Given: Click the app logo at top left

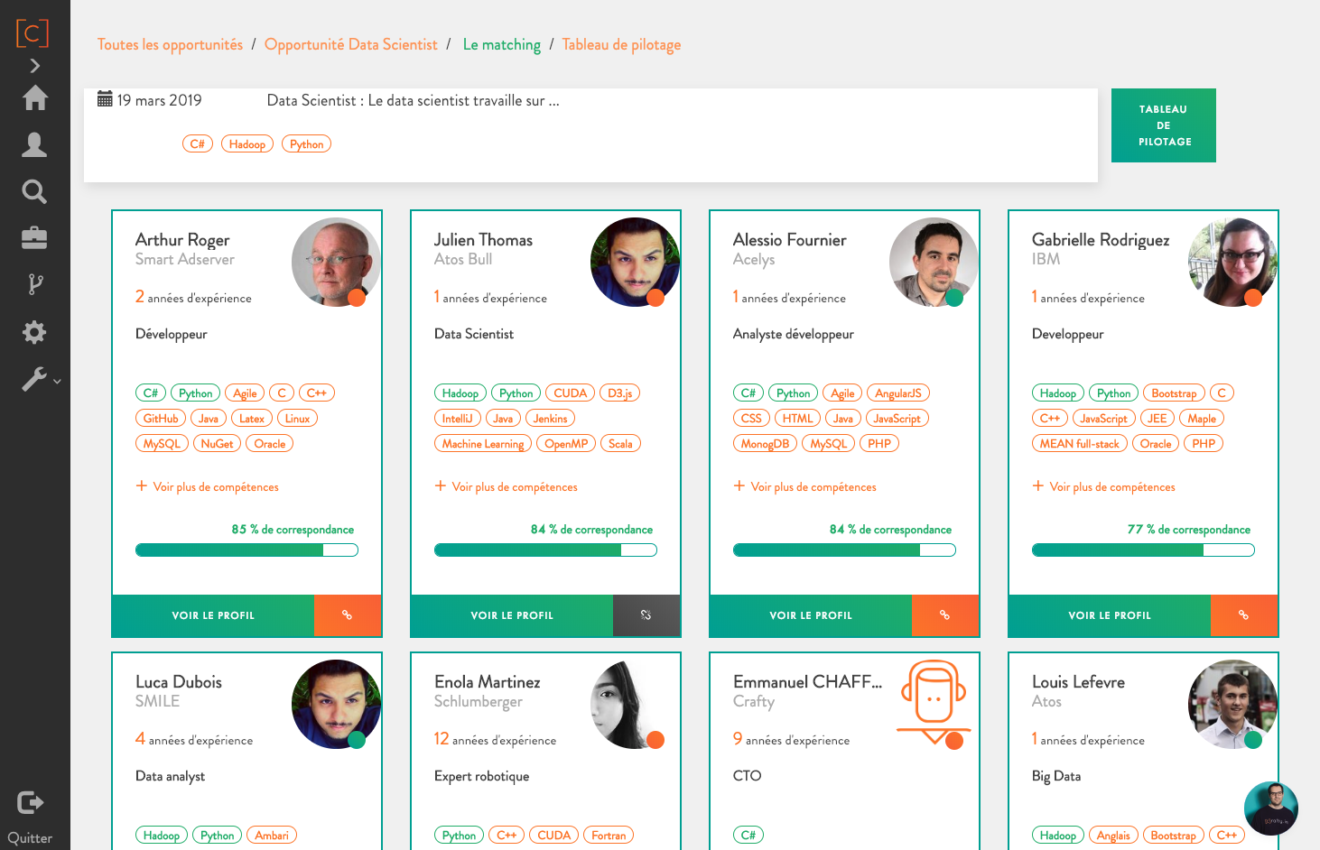Looking at the screenshot, I should [x=33, y=33].
